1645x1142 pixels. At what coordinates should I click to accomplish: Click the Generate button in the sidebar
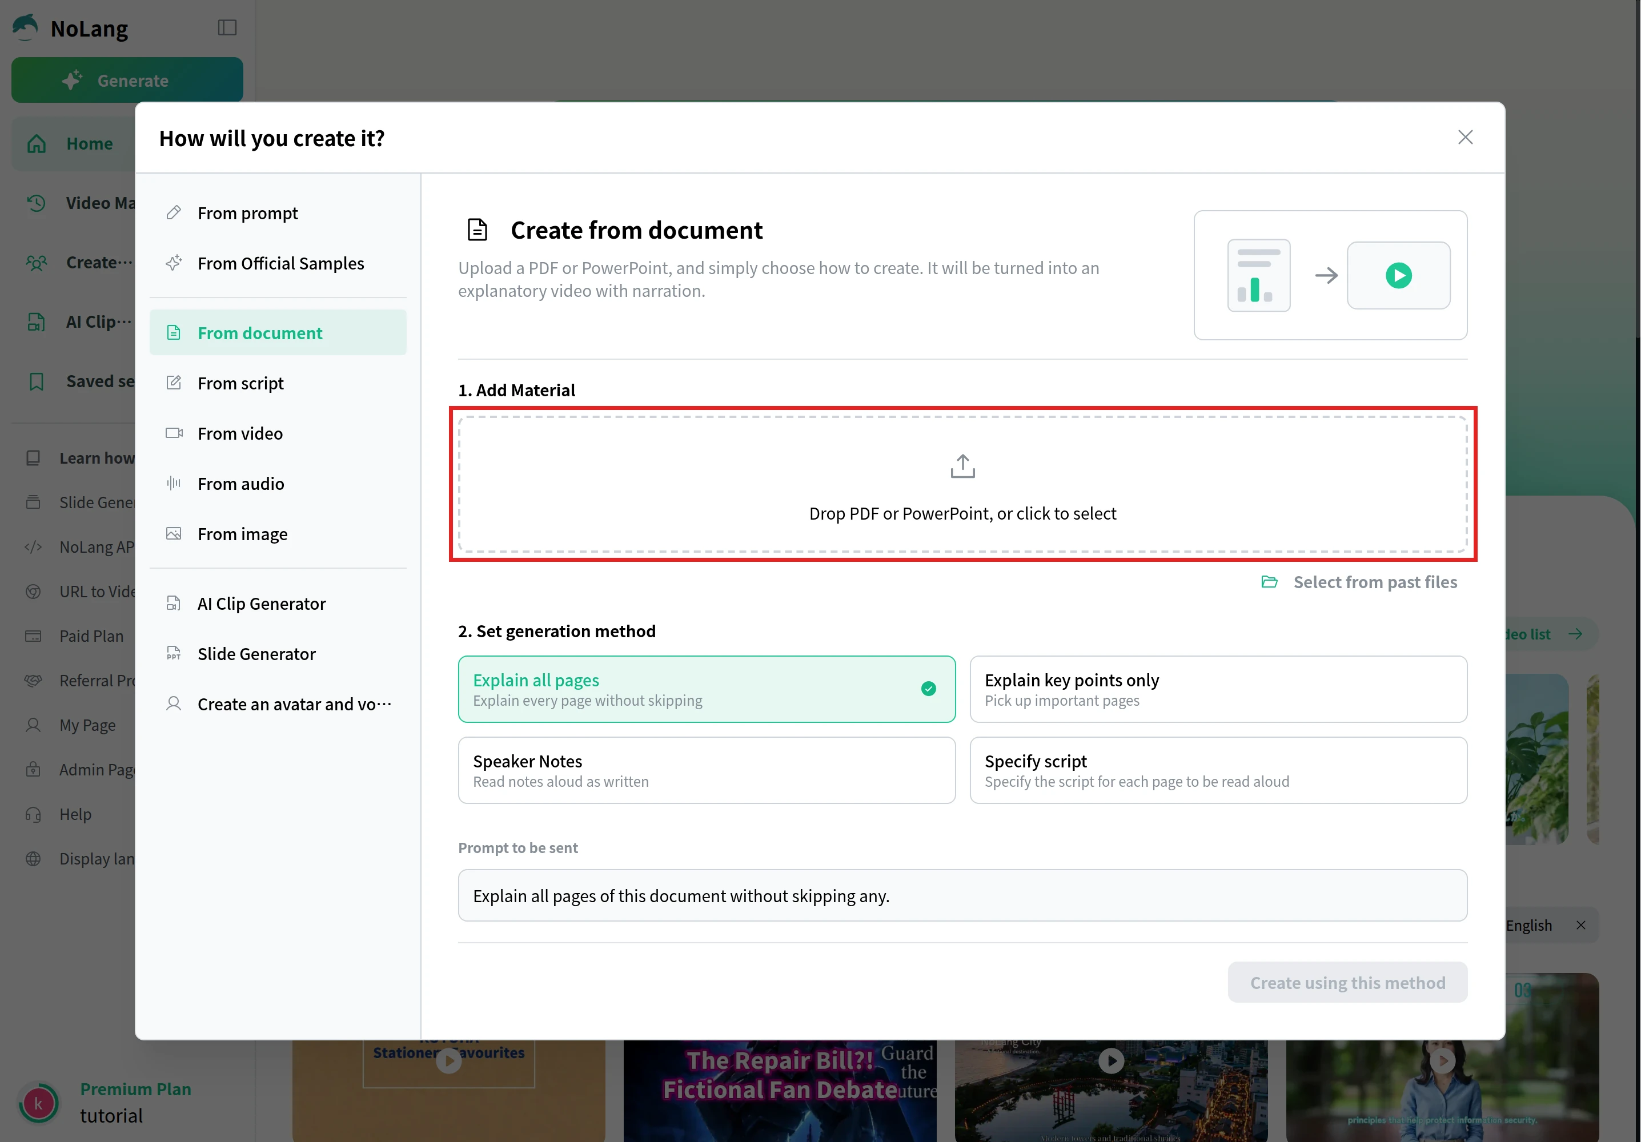click(x=127, y=80)
